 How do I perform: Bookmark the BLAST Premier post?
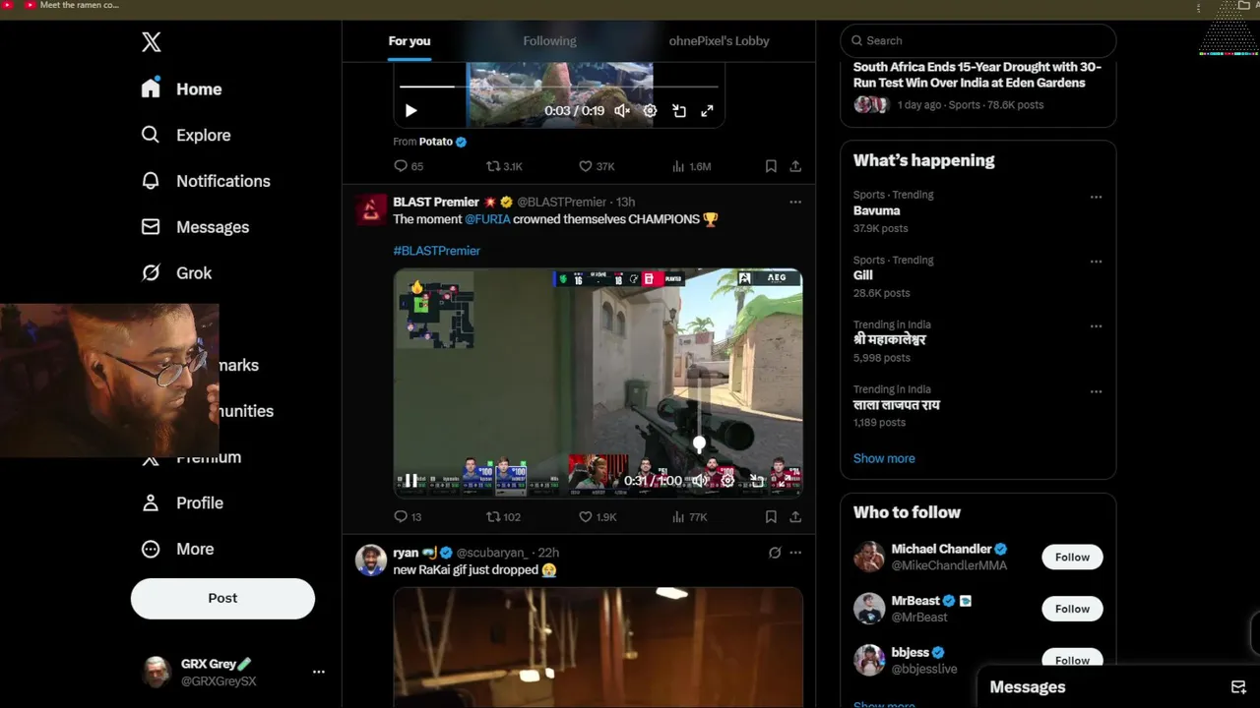pyautogui.click(x=771, y=516)
